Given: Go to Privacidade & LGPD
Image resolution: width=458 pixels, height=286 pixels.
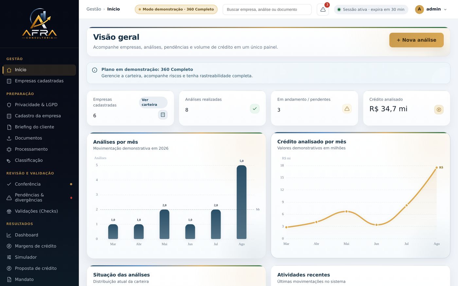Looking at the screenshot, I should (39, 105).
